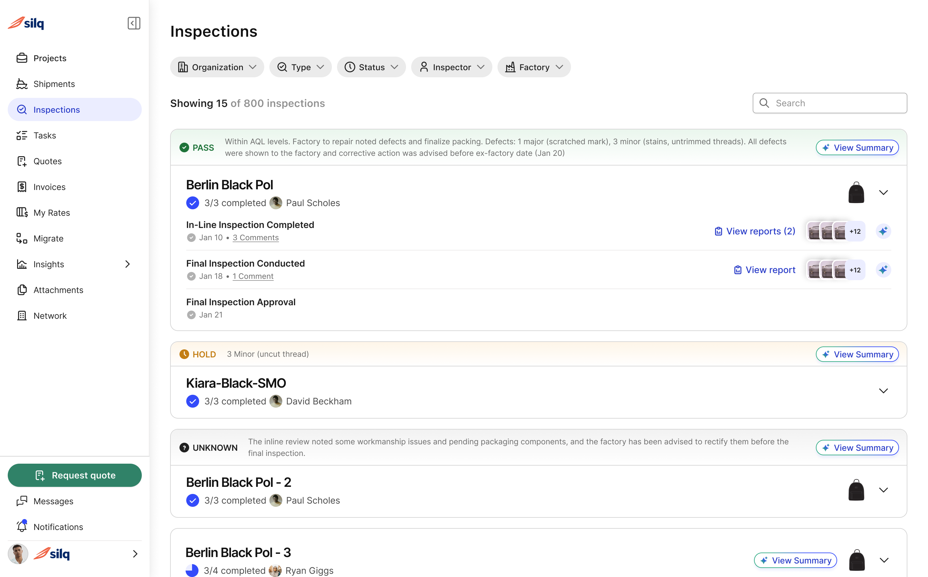Select Shipments in the navigation
Image resolution: width=928 pixels, height=577 pixels.
pos(54,84)
